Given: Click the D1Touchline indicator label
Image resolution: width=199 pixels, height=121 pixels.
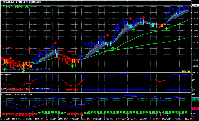Looking at the screenshot, I should pyautogui.click(x=6, y=75).
